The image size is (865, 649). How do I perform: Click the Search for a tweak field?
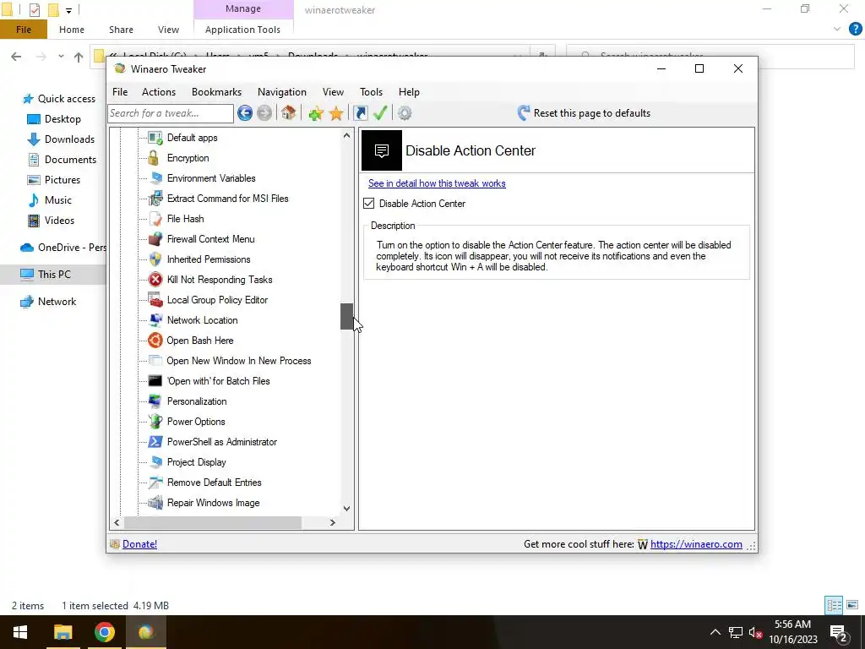pos(171,113)
